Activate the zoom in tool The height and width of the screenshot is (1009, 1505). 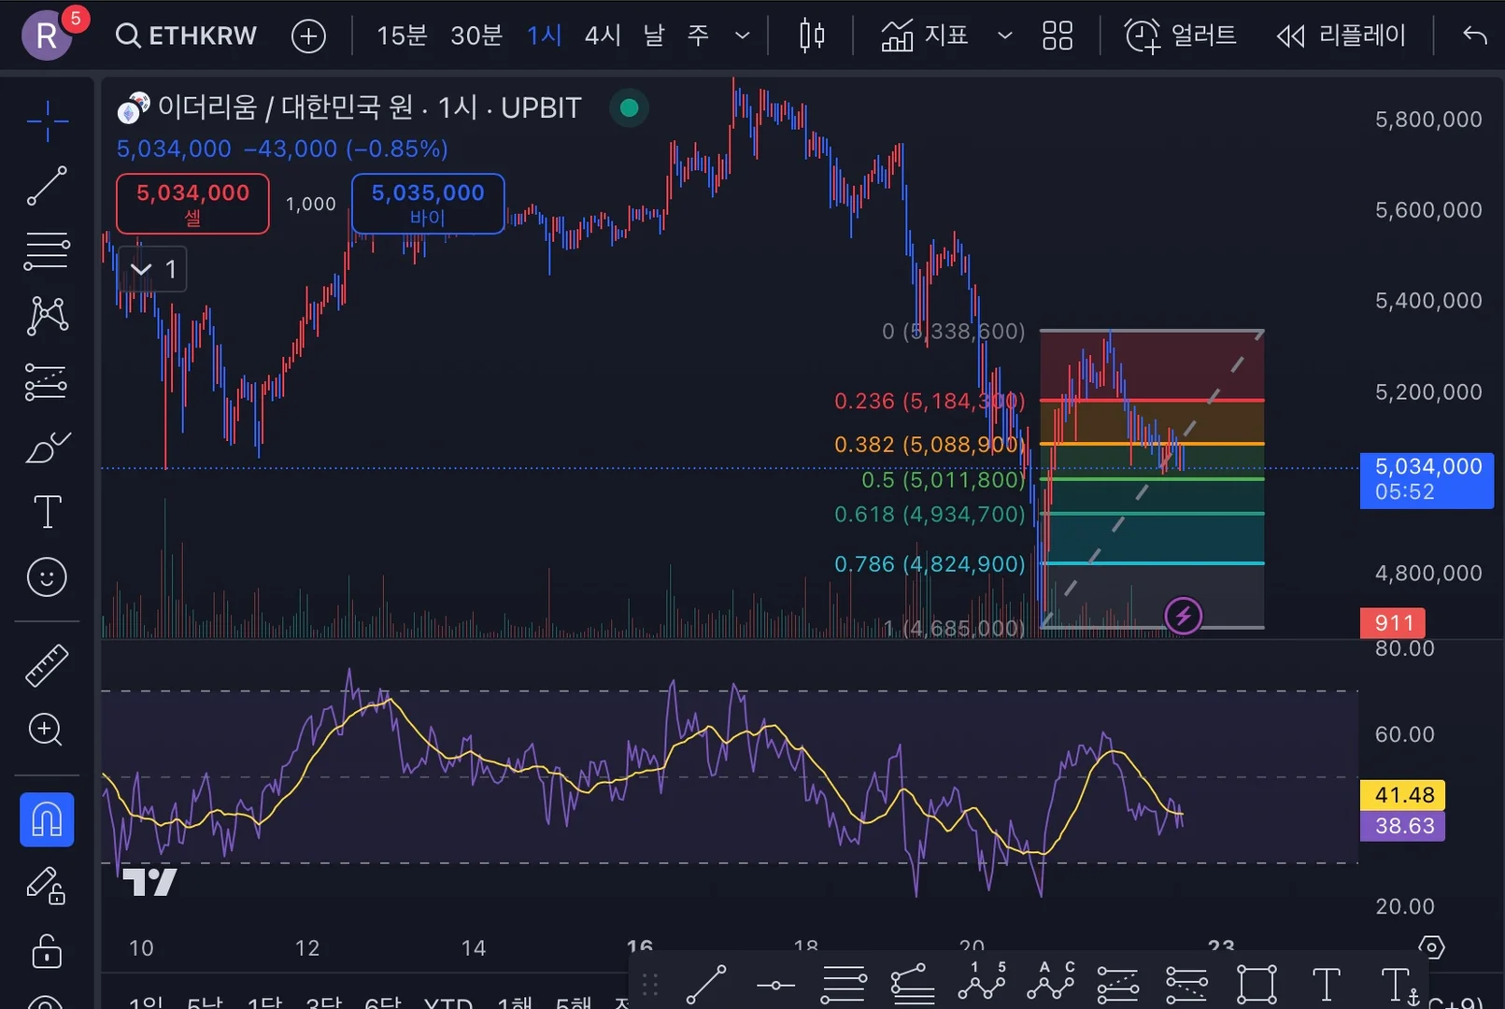pyautogui.click(x=47, y=730)
